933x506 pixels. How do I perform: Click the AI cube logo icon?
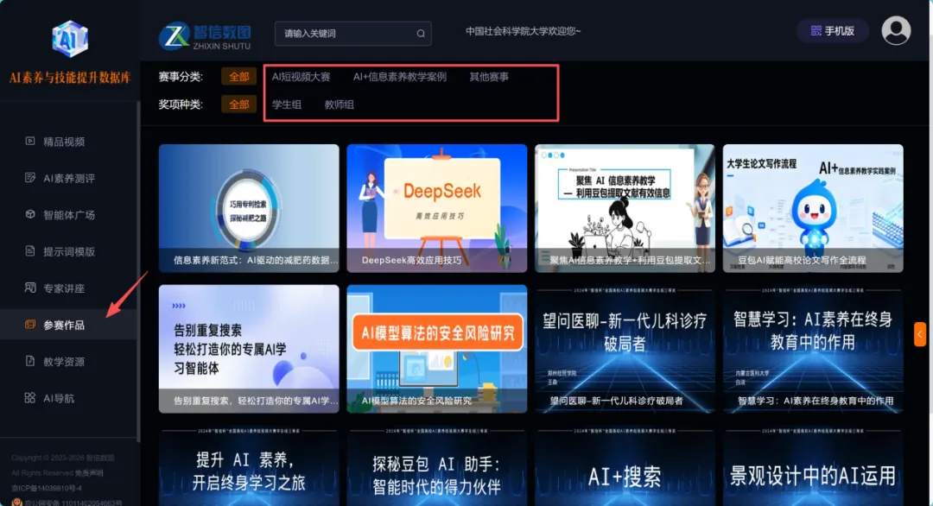point(70,39)
